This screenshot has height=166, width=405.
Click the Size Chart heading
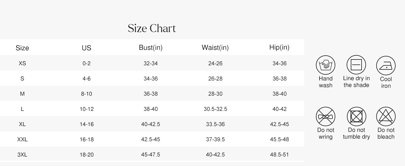pos(152,28)
